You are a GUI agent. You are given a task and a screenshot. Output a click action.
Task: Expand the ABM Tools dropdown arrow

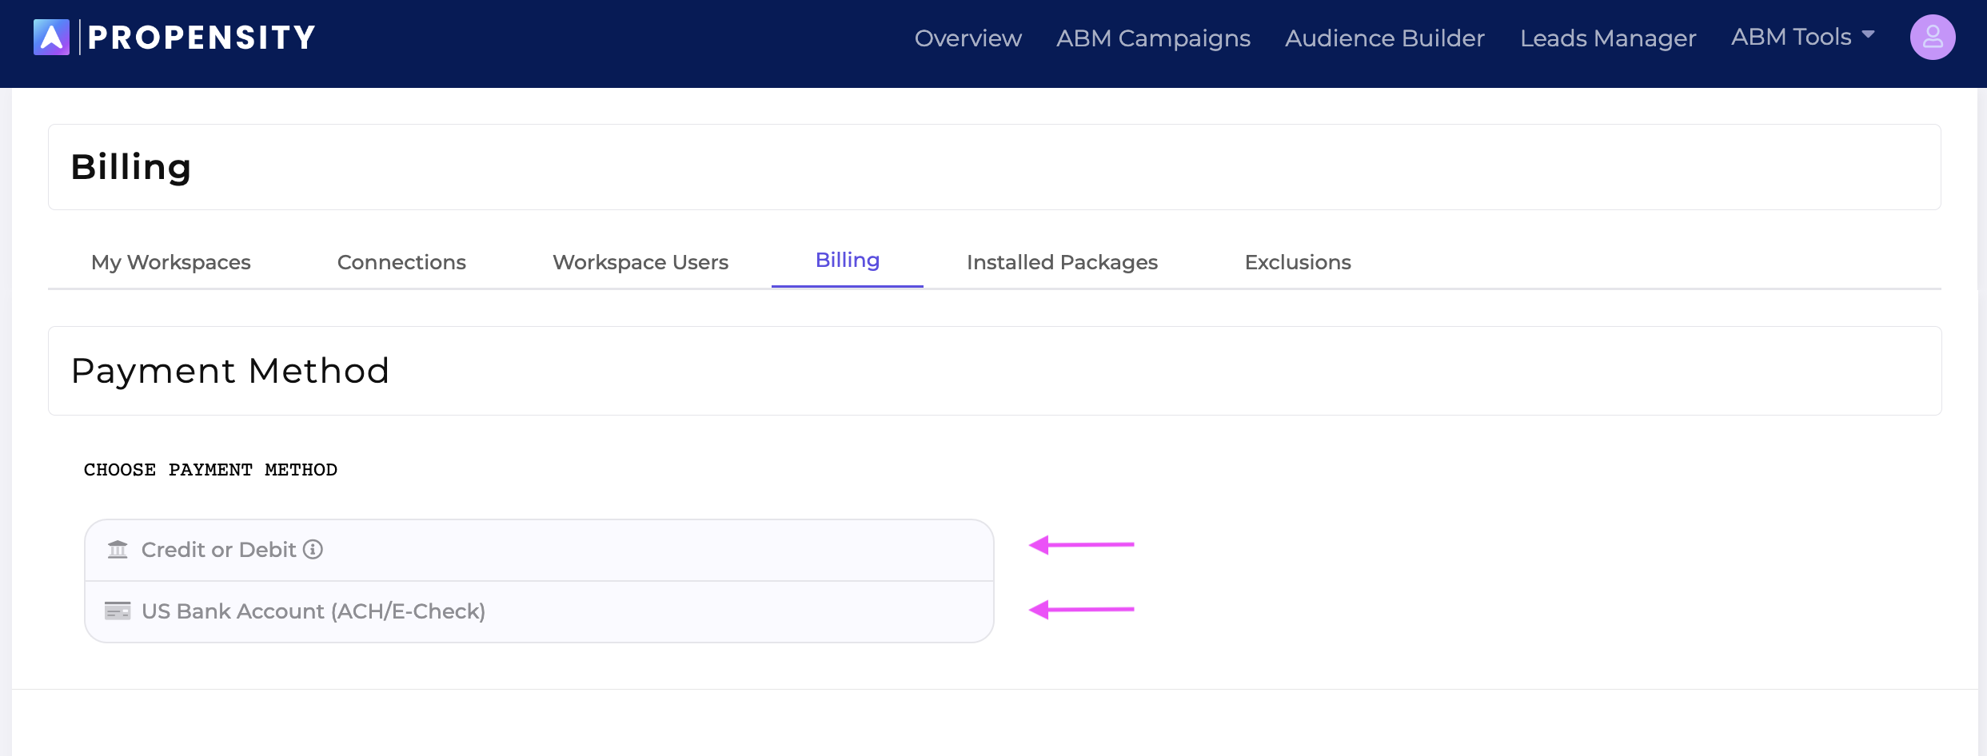(1868, 35)
